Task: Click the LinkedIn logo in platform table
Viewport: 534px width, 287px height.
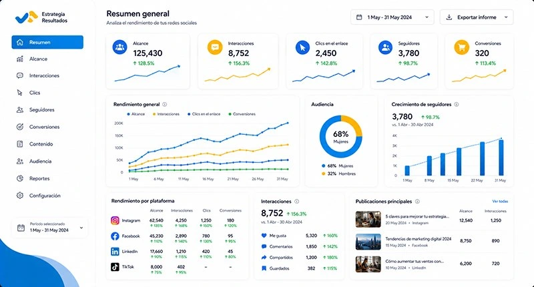Action: pos(115,252)
